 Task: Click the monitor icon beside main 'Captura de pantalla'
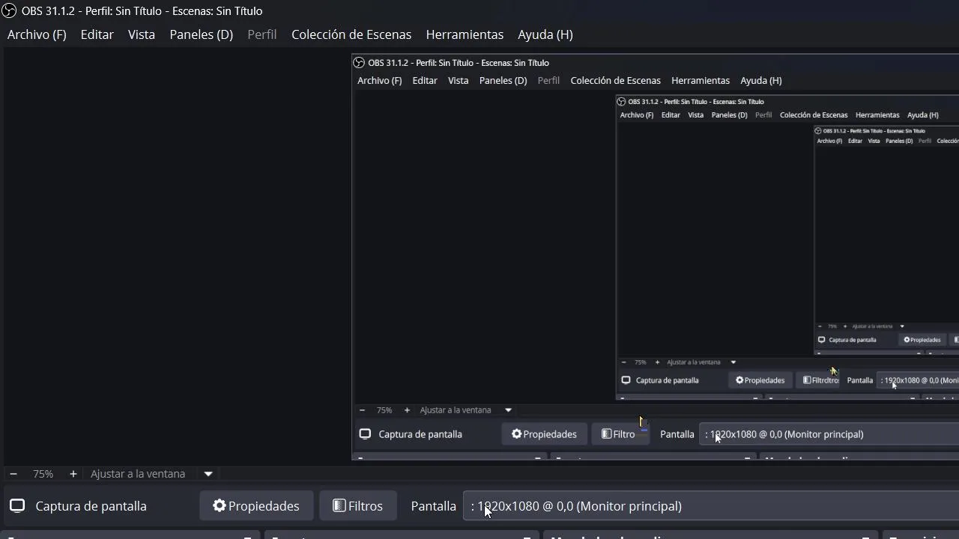(17, 506)
